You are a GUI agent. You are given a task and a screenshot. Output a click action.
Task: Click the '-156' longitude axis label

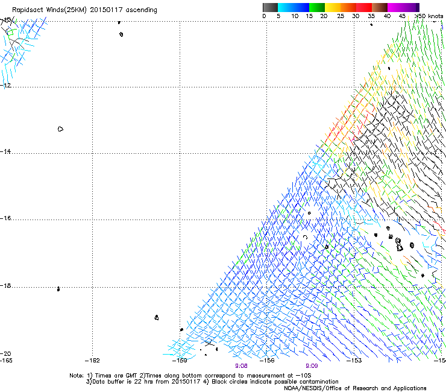(x=267, y=361)
